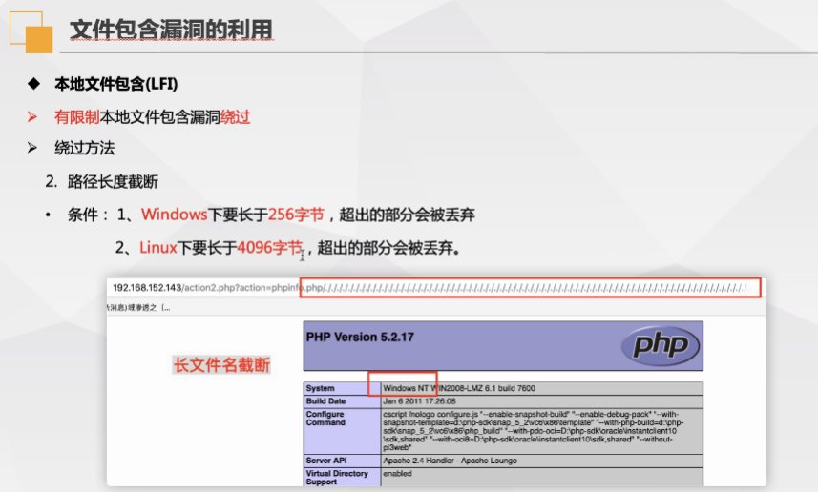Click the Server API row label
Viewport: 818px width, 492px height.
(x=326, y=461)
